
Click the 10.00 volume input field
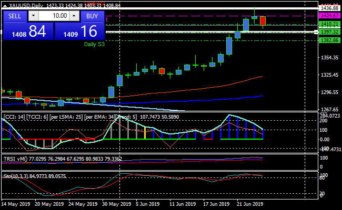[54, 16]
